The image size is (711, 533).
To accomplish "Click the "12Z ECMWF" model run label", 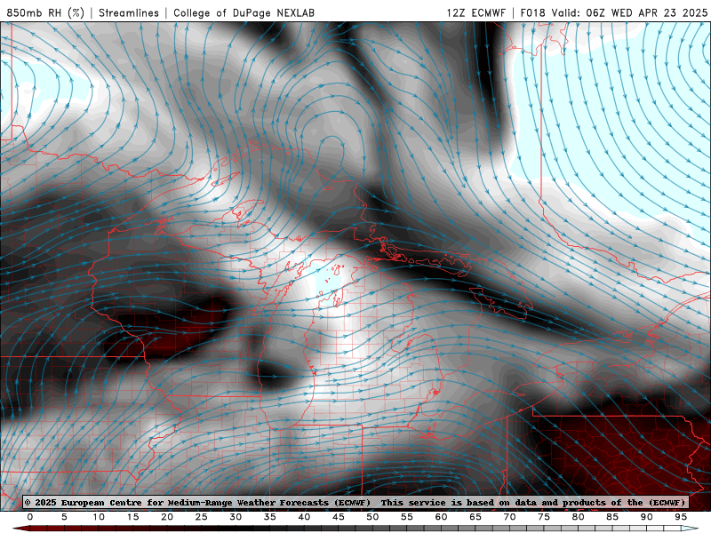I will pos(476,12).
